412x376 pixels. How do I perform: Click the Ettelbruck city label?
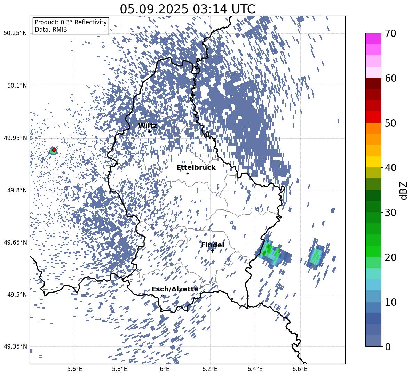click(x=196, y=168)
